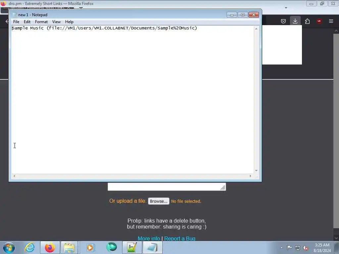This screenshot has width=339, height=254.
Task: Click Notepad vertical scrollbar down arrow
Action: 256,171
